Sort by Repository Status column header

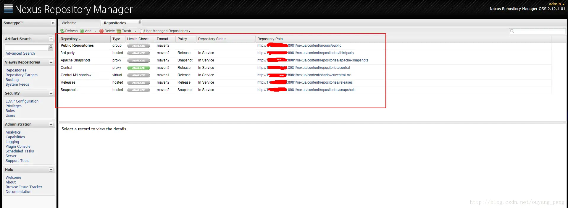point(226,39)
